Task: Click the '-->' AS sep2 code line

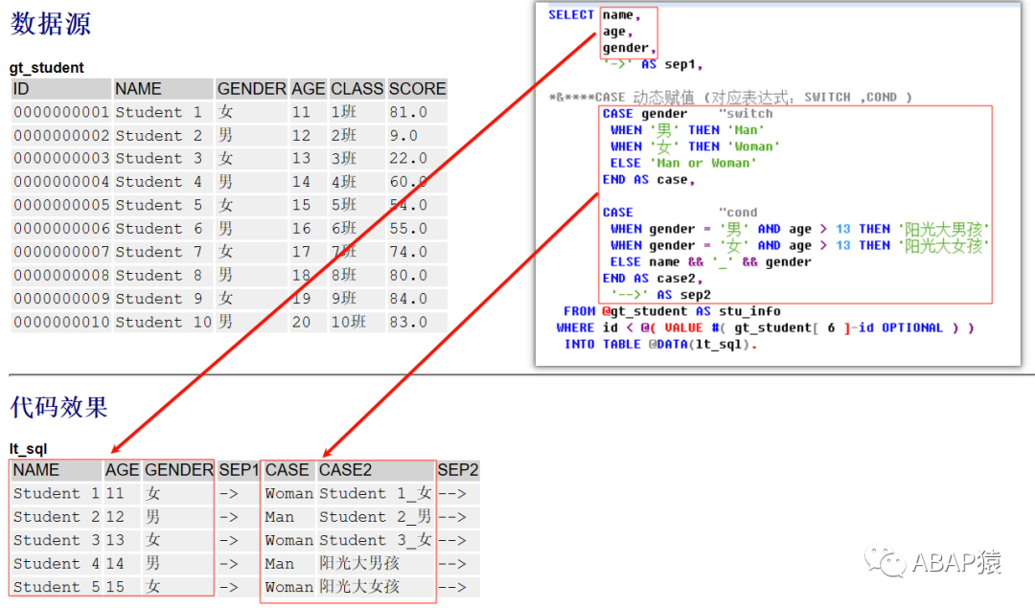Action: (x=660, y=295)
